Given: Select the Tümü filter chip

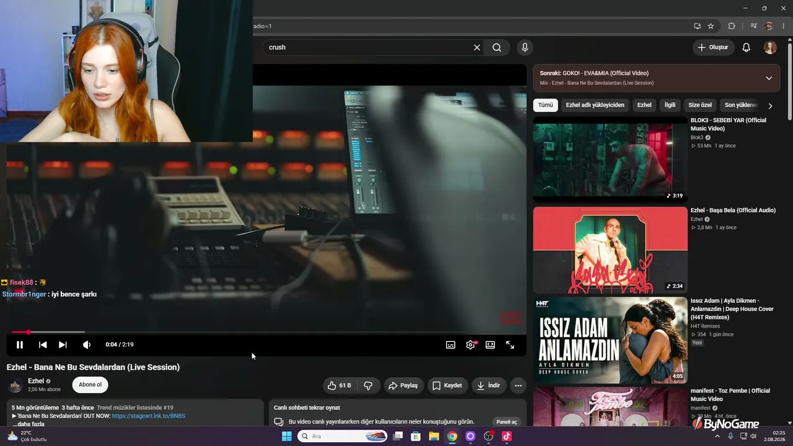Looking at the screenshot, I should point(545,105).
